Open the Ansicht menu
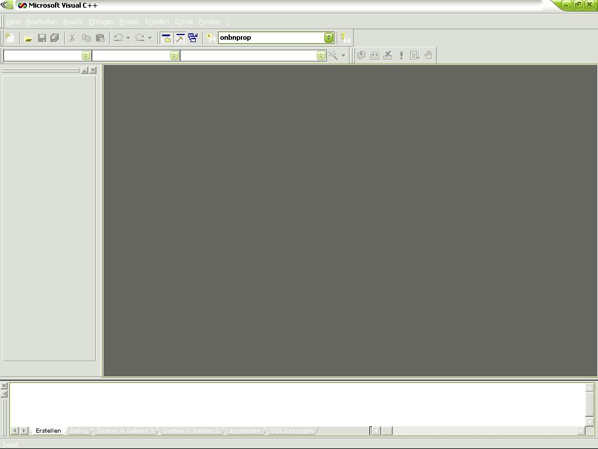 click(73, 22)
